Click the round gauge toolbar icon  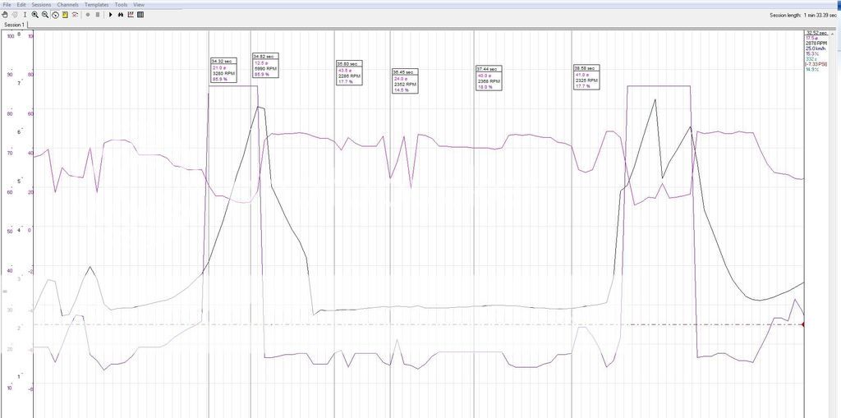(x=55, y=15)
